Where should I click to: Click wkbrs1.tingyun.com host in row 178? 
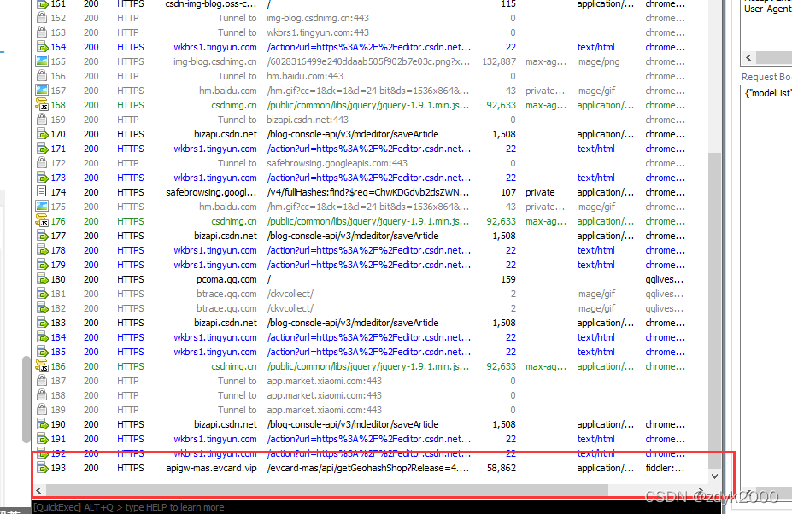215,250
